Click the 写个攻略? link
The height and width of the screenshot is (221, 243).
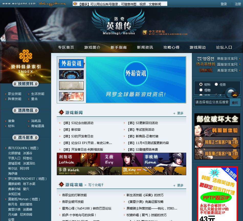pyautogui.click(x=96, y=185)
